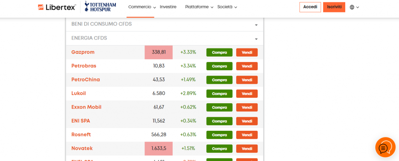Click Compra for Exxon Mobil
399x161 pixels.
pos(219,107)
